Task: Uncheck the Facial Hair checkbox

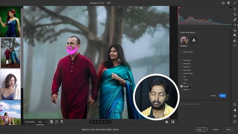Action: [181, 86]
